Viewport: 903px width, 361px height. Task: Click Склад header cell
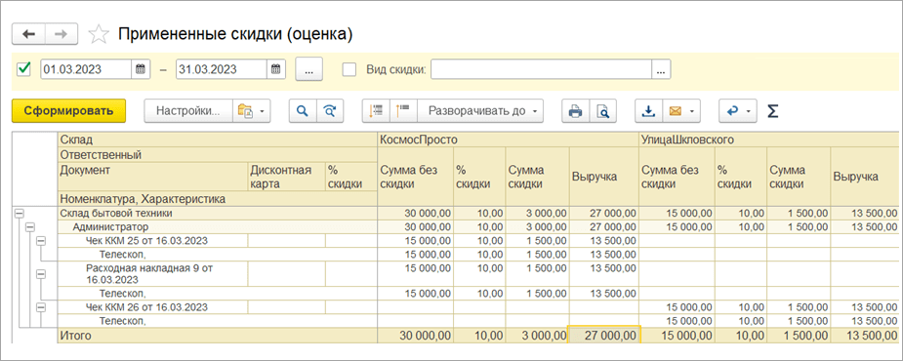pyautogui.click(x=218, y=140)
